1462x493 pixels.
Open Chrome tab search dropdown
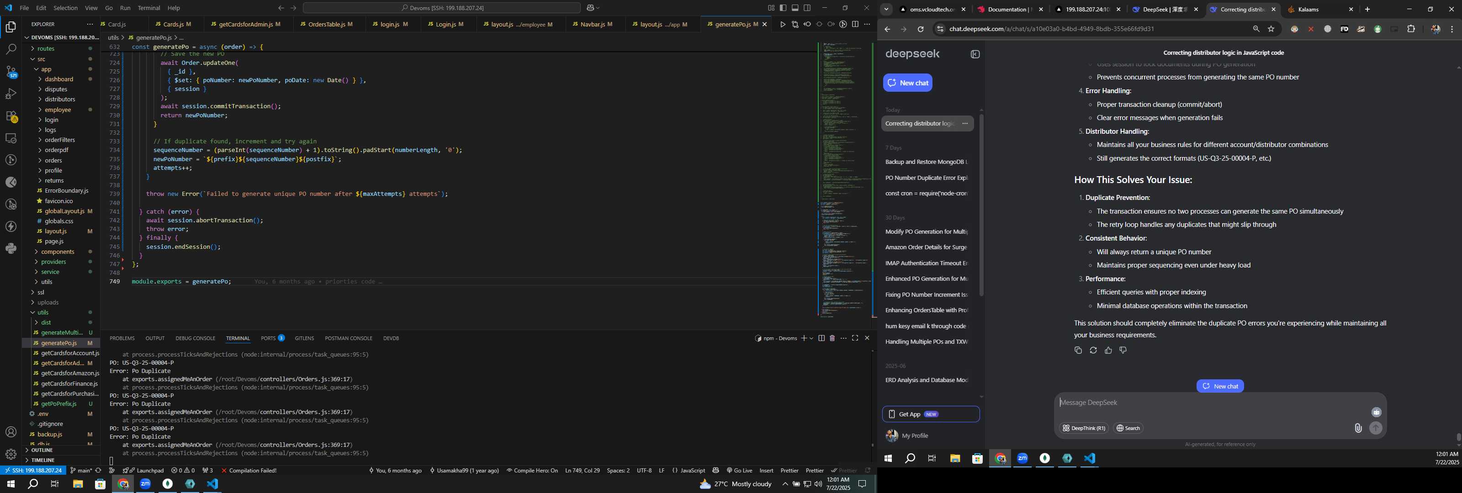[886, 9]
